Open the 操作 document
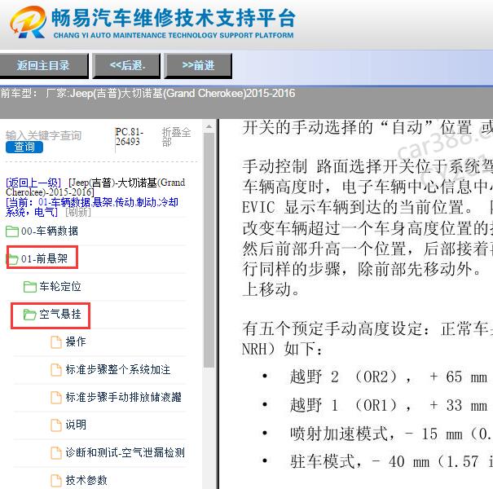493x489 pixels. [x=76, y=341]
